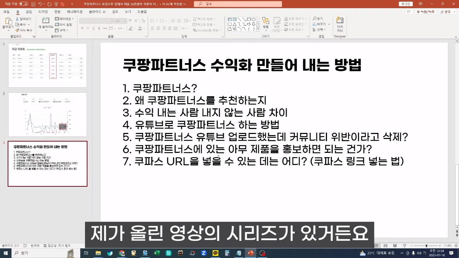Click Cut (잘라내기) in the clipboard group
Viewport: 459px width, 258px height.
click(x=23, y=19)
